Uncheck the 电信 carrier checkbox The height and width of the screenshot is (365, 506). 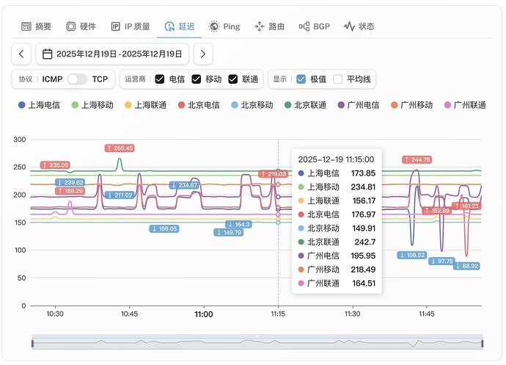160,79
